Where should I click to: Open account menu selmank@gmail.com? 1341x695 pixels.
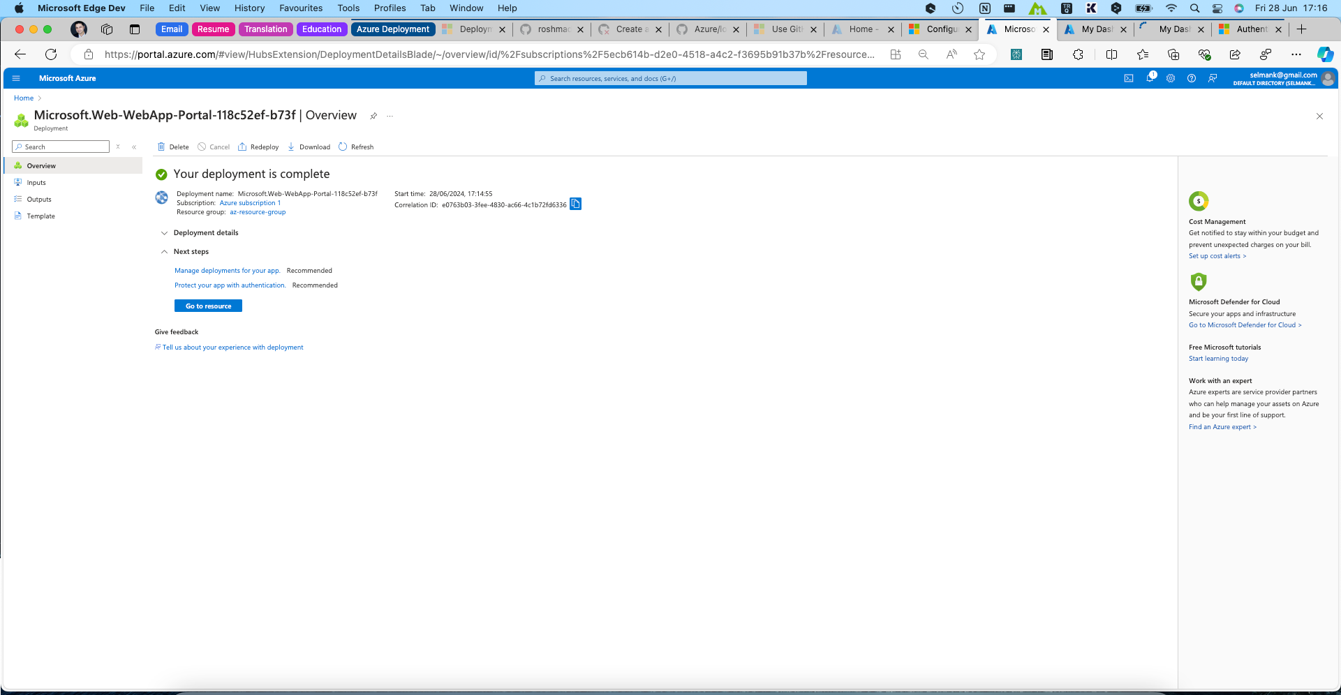1284,78
